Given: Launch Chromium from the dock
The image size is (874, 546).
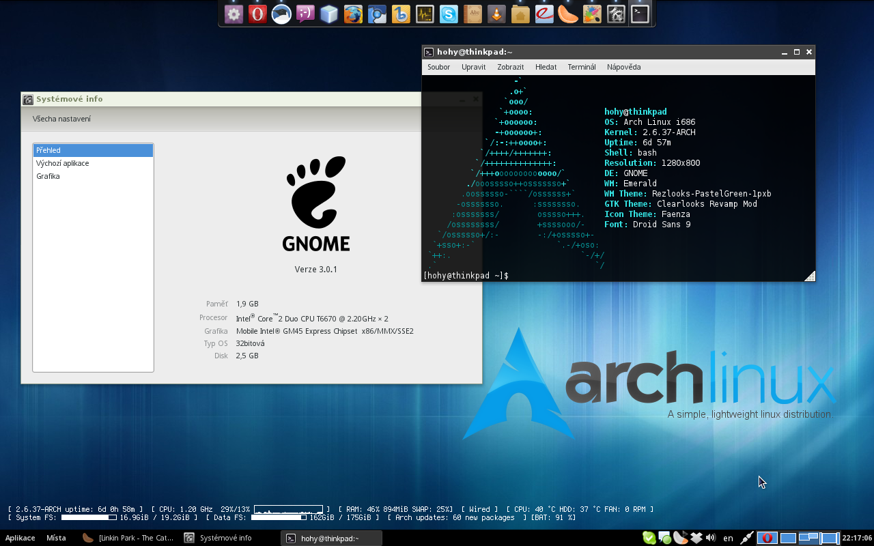Looking at the screenshot, I should click(377, 14).
